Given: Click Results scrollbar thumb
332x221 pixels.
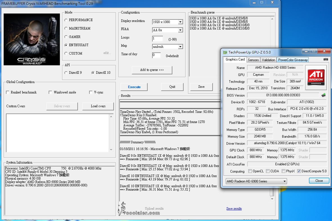Looking at the screenshot, I should tap(272, 193).
